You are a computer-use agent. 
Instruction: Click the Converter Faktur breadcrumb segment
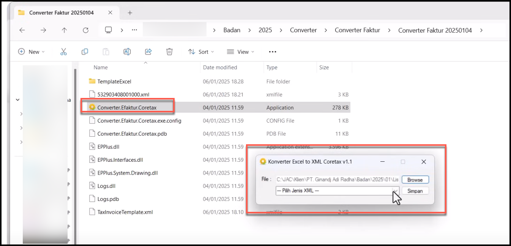357,30
